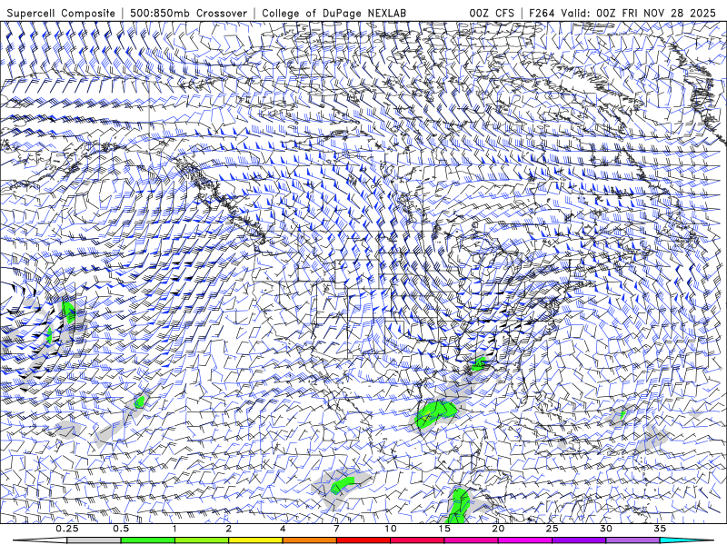
Task: Select the gray 0.25–0.5 legend swatch
Action: (95, 540)
